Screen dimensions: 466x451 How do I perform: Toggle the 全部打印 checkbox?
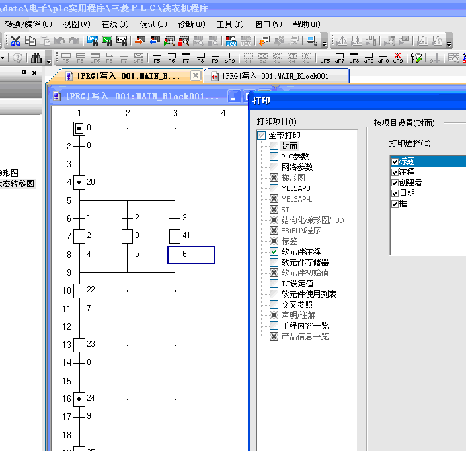262,136
